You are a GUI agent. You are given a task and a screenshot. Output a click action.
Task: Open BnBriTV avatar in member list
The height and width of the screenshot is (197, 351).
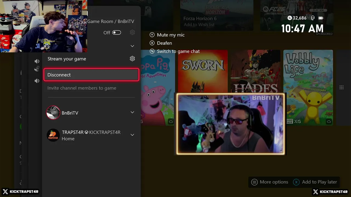tap(53, 113)
